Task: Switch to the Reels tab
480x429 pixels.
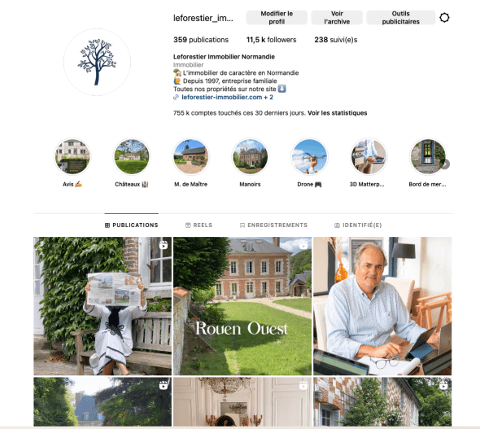Action: pyautogui.click(x=199, y=225)
